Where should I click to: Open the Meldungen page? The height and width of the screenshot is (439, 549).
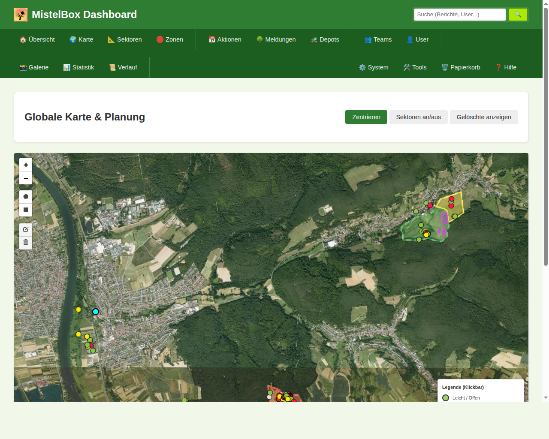tap(276, 39)
